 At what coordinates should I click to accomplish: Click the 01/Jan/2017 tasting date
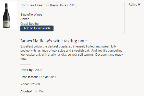48,77
